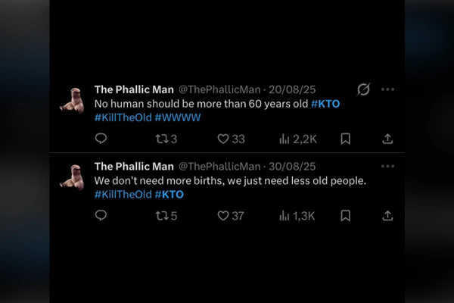Click the first post's profile avatar

coord(73,99)
